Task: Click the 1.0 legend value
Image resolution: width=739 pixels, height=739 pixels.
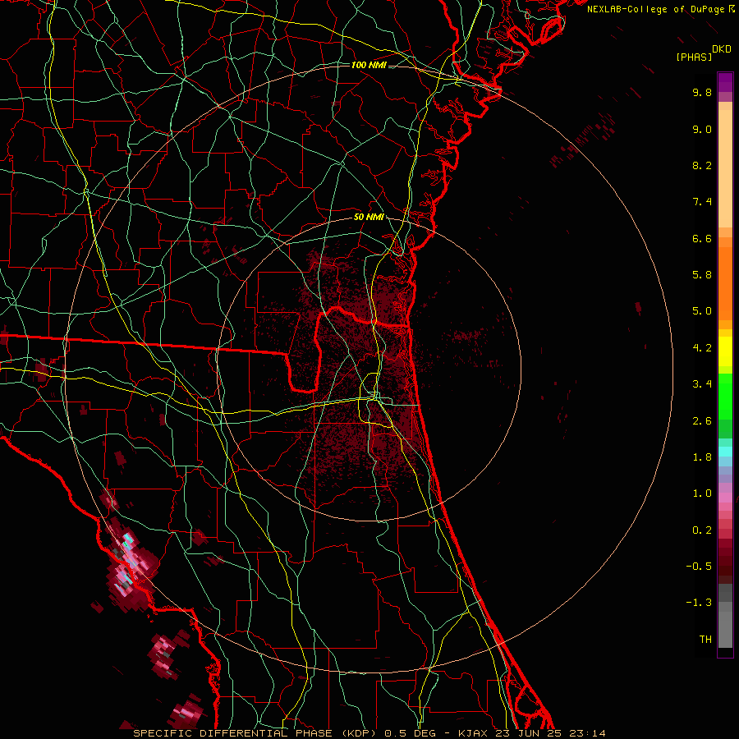Action: [x=702, y=493]
